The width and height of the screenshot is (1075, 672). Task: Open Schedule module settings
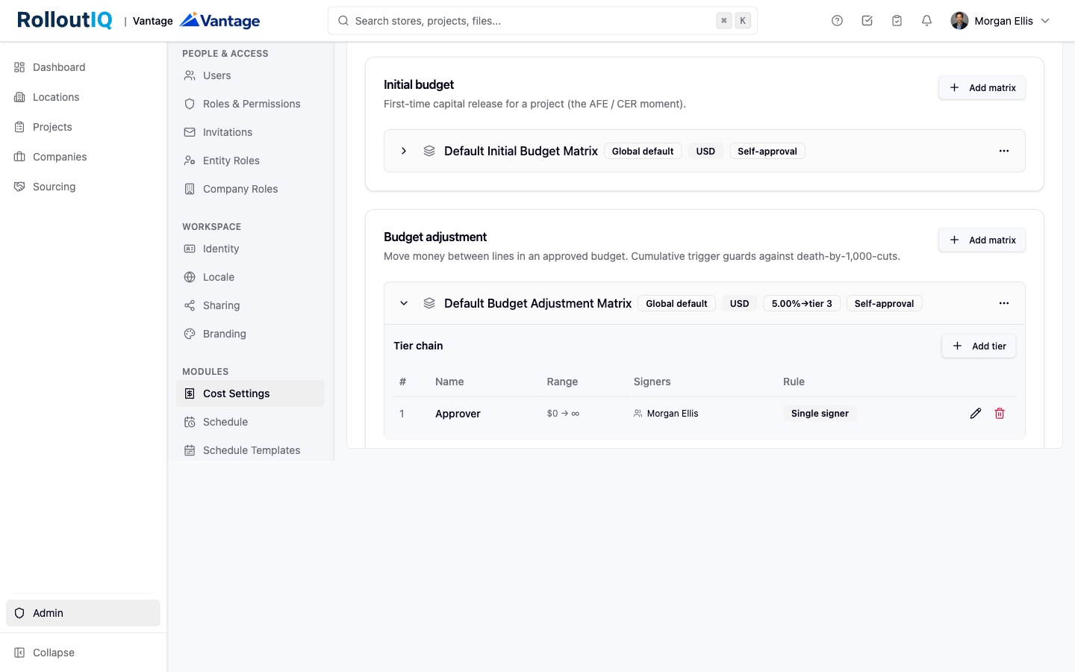pos(250,422)
